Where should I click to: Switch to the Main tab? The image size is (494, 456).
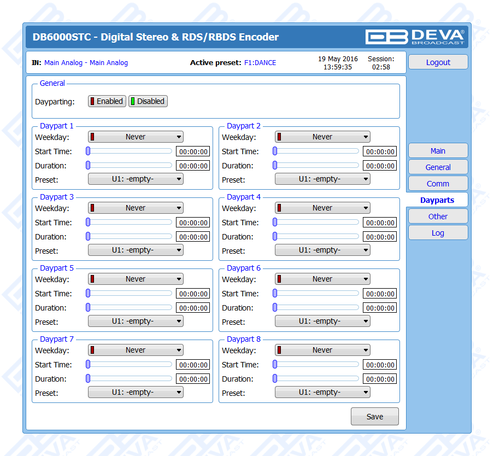point(438,151)
